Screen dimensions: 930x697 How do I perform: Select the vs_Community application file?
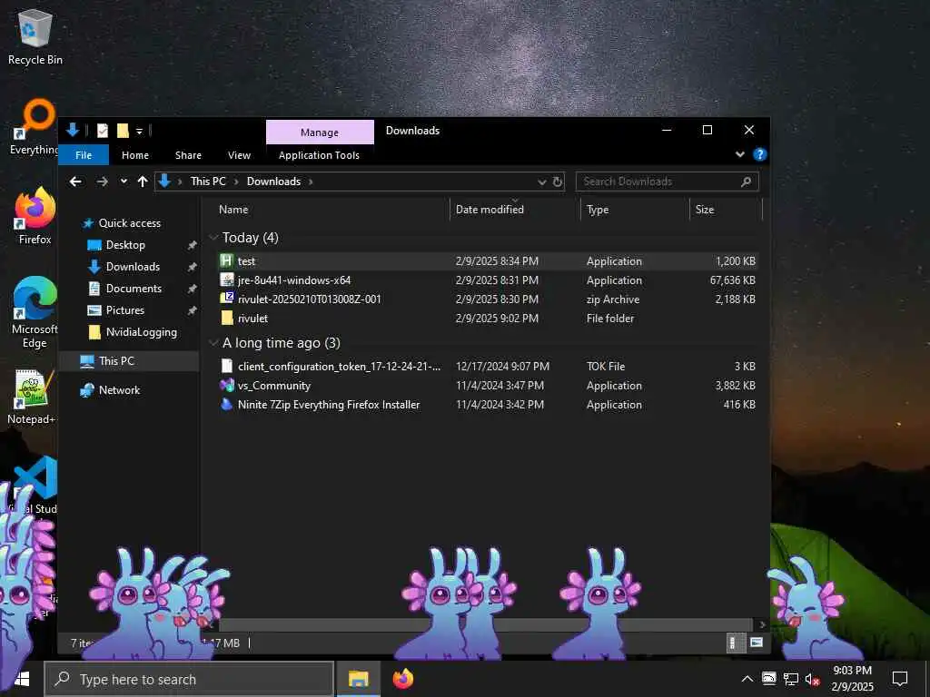tap(487, 385)
